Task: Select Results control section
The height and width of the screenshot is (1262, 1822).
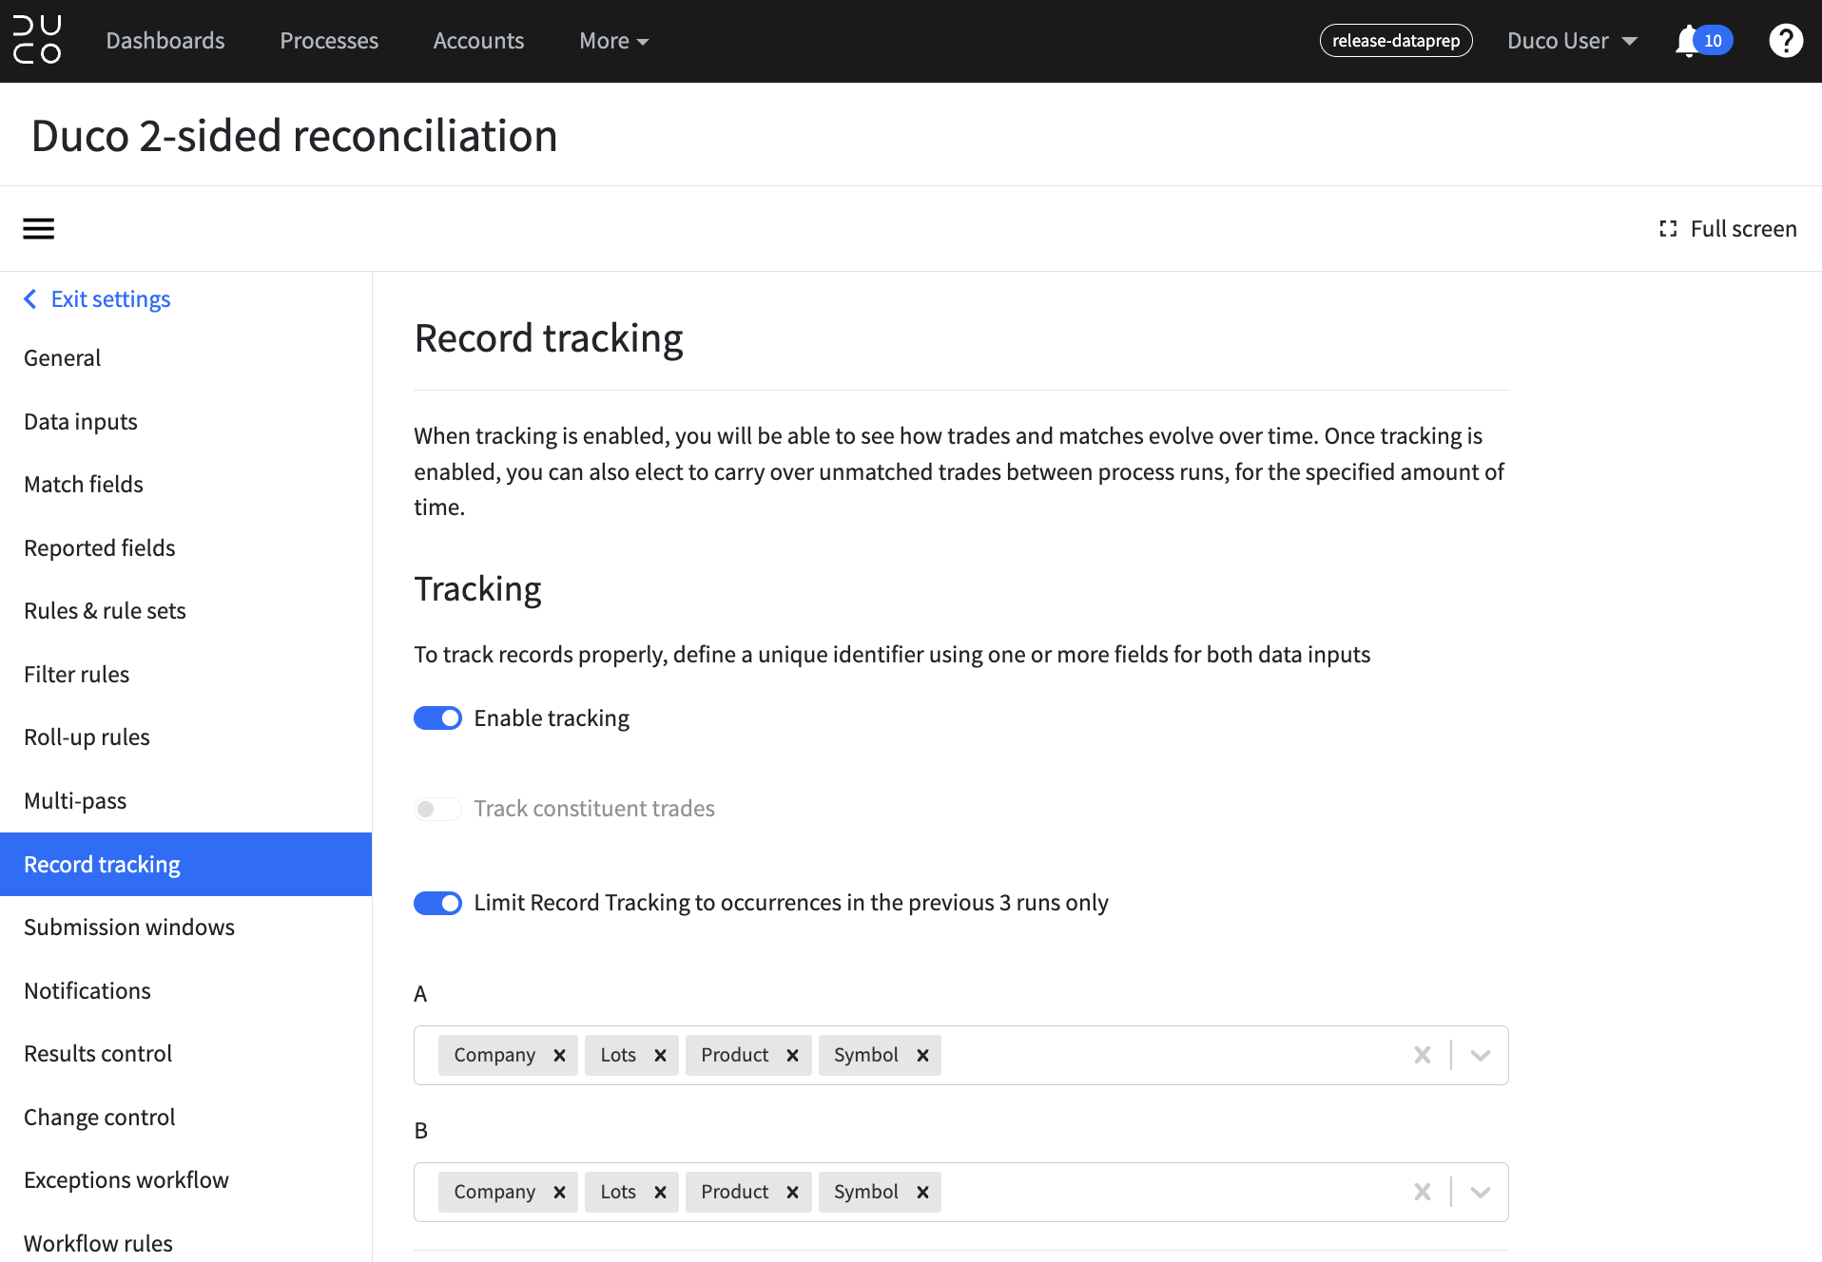Action: coord(185,1054)
